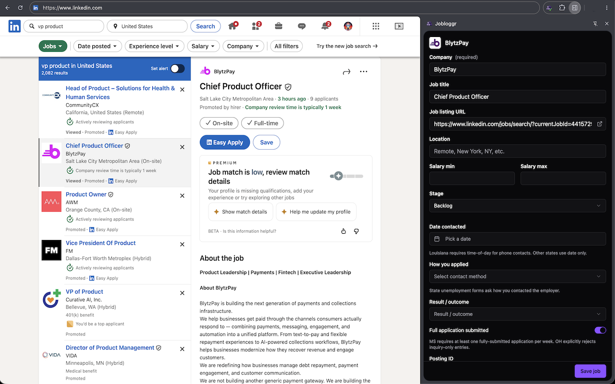Click the BlytzPay company link in job details
The height and width of the screenshot is (384, 615).
(x=224, y=72)
